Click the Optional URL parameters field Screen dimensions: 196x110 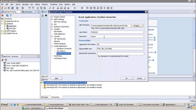[121, 54]
